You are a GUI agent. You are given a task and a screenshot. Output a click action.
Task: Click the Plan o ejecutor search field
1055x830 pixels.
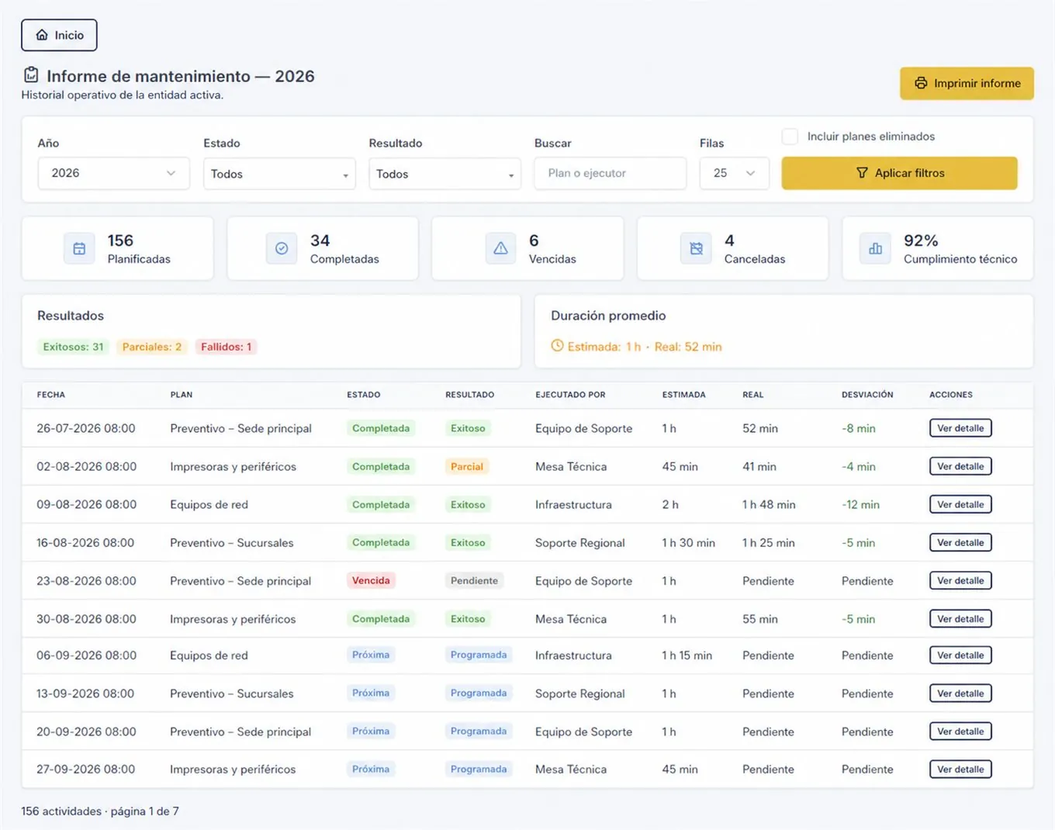pyautogui.click(x=610, y=173)
